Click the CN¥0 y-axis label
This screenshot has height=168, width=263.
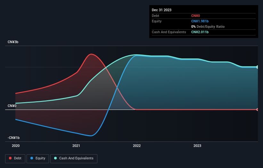[x=12, y=106]
